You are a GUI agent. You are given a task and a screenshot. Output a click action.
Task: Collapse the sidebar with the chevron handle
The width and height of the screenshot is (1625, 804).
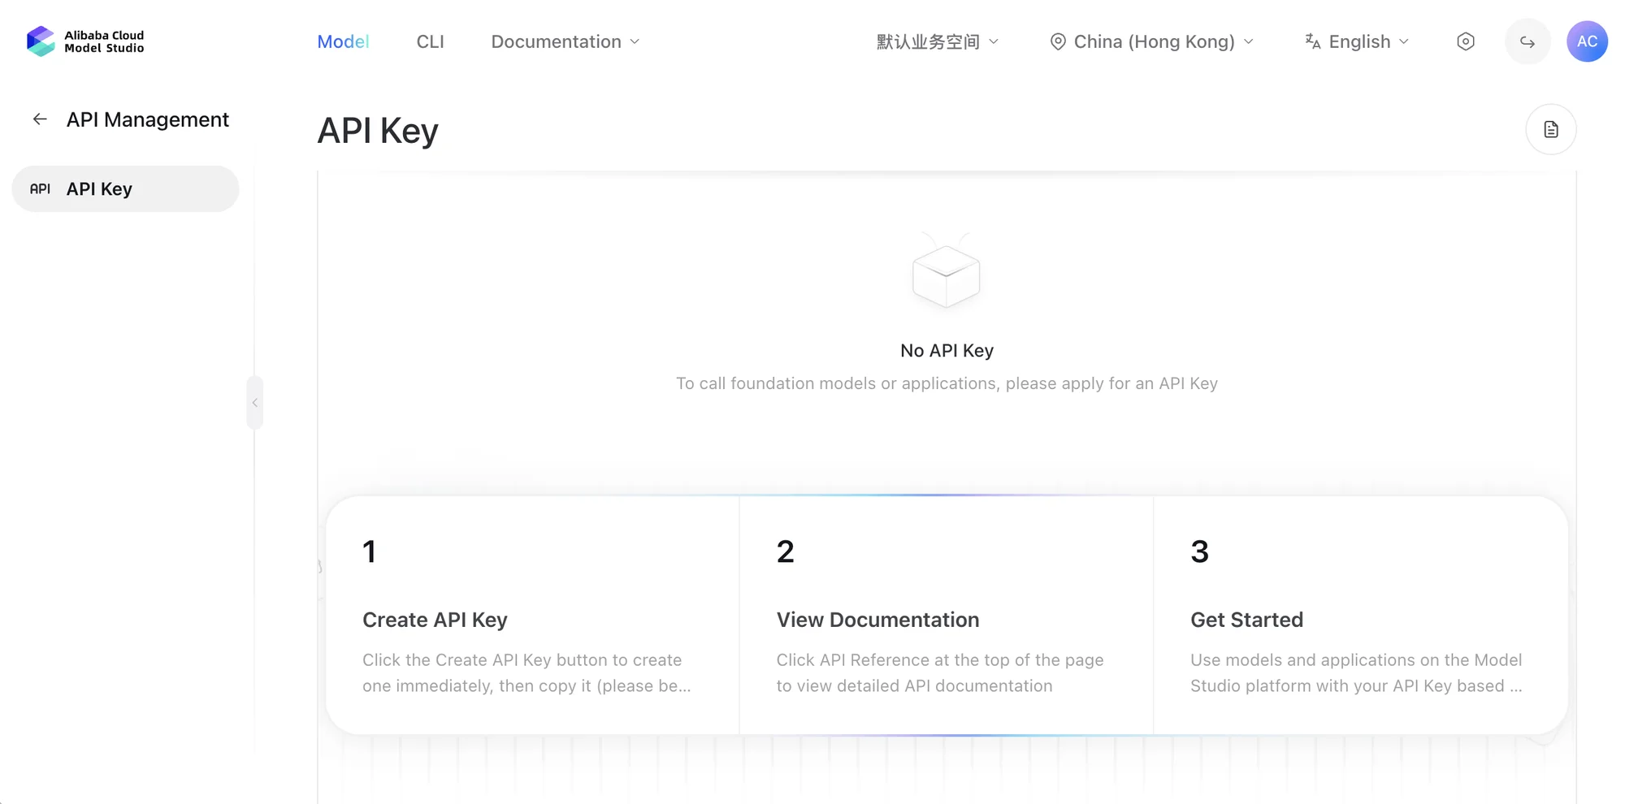tap(254, 402)
